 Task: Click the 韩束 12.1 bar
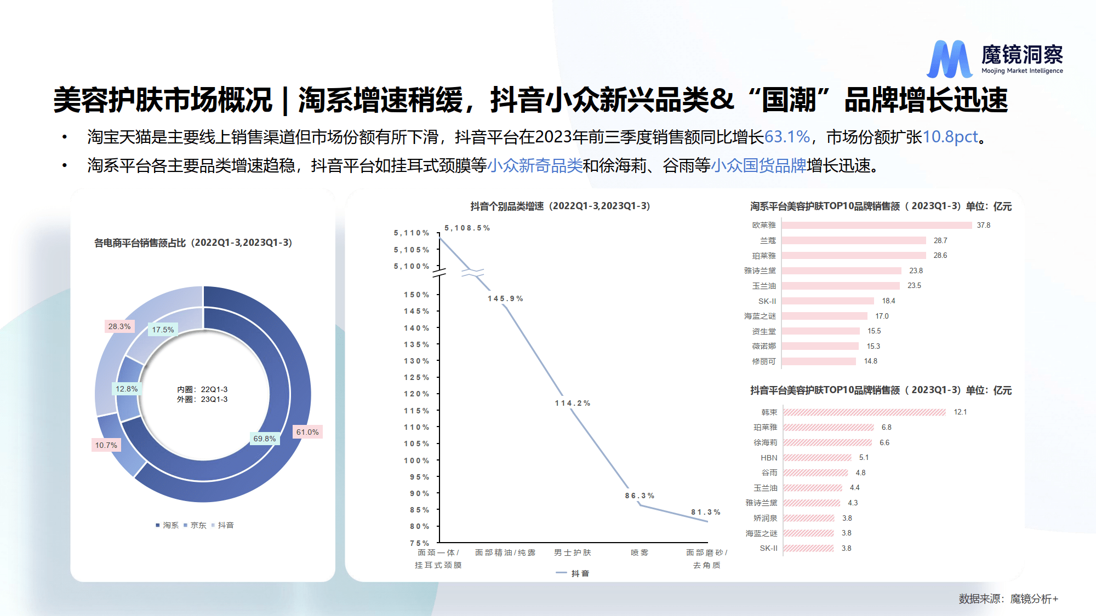[x=865, y=412]
